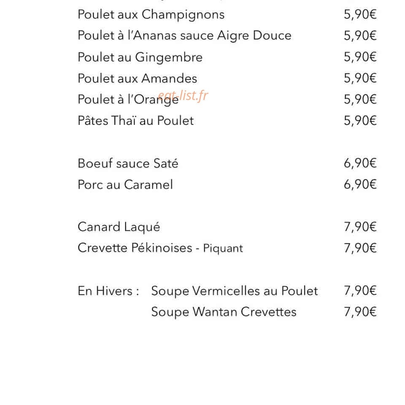Select the Poulet aux Amandes line
The width and height of the screenshot is (405, 405).
137,78
